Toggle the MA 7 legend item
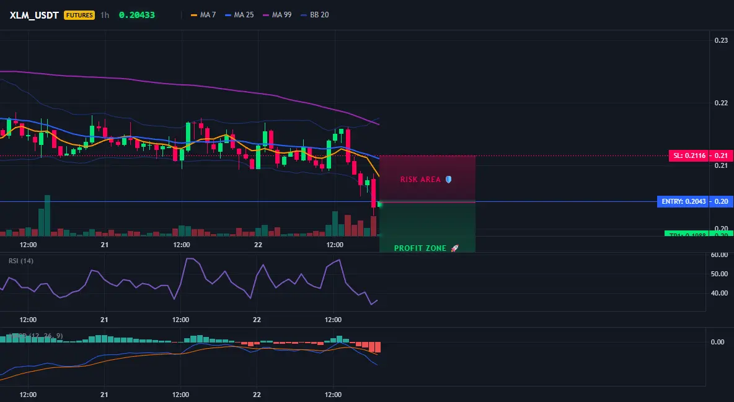The height and width of the screenshot is (402, 734). click(203, 15)
